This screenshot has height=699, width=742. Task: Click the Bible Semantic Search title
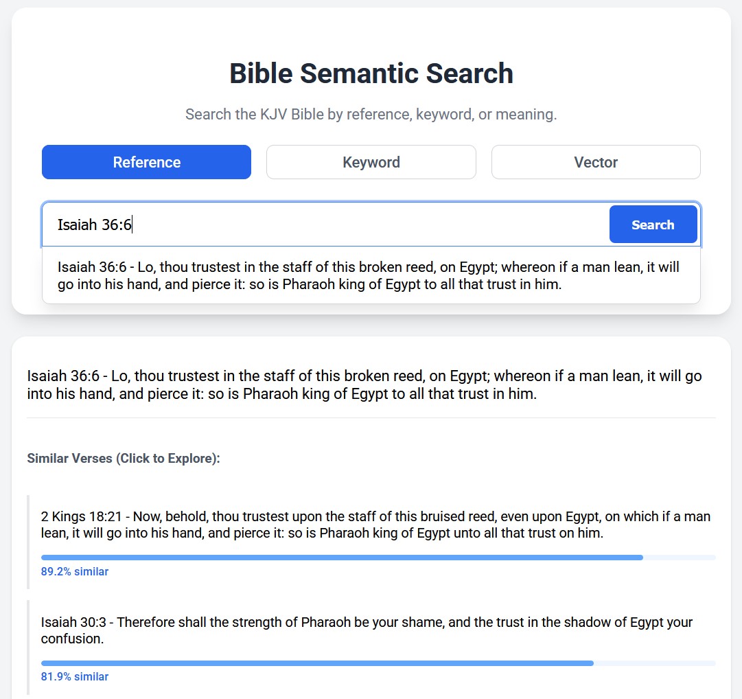(371, 73)
